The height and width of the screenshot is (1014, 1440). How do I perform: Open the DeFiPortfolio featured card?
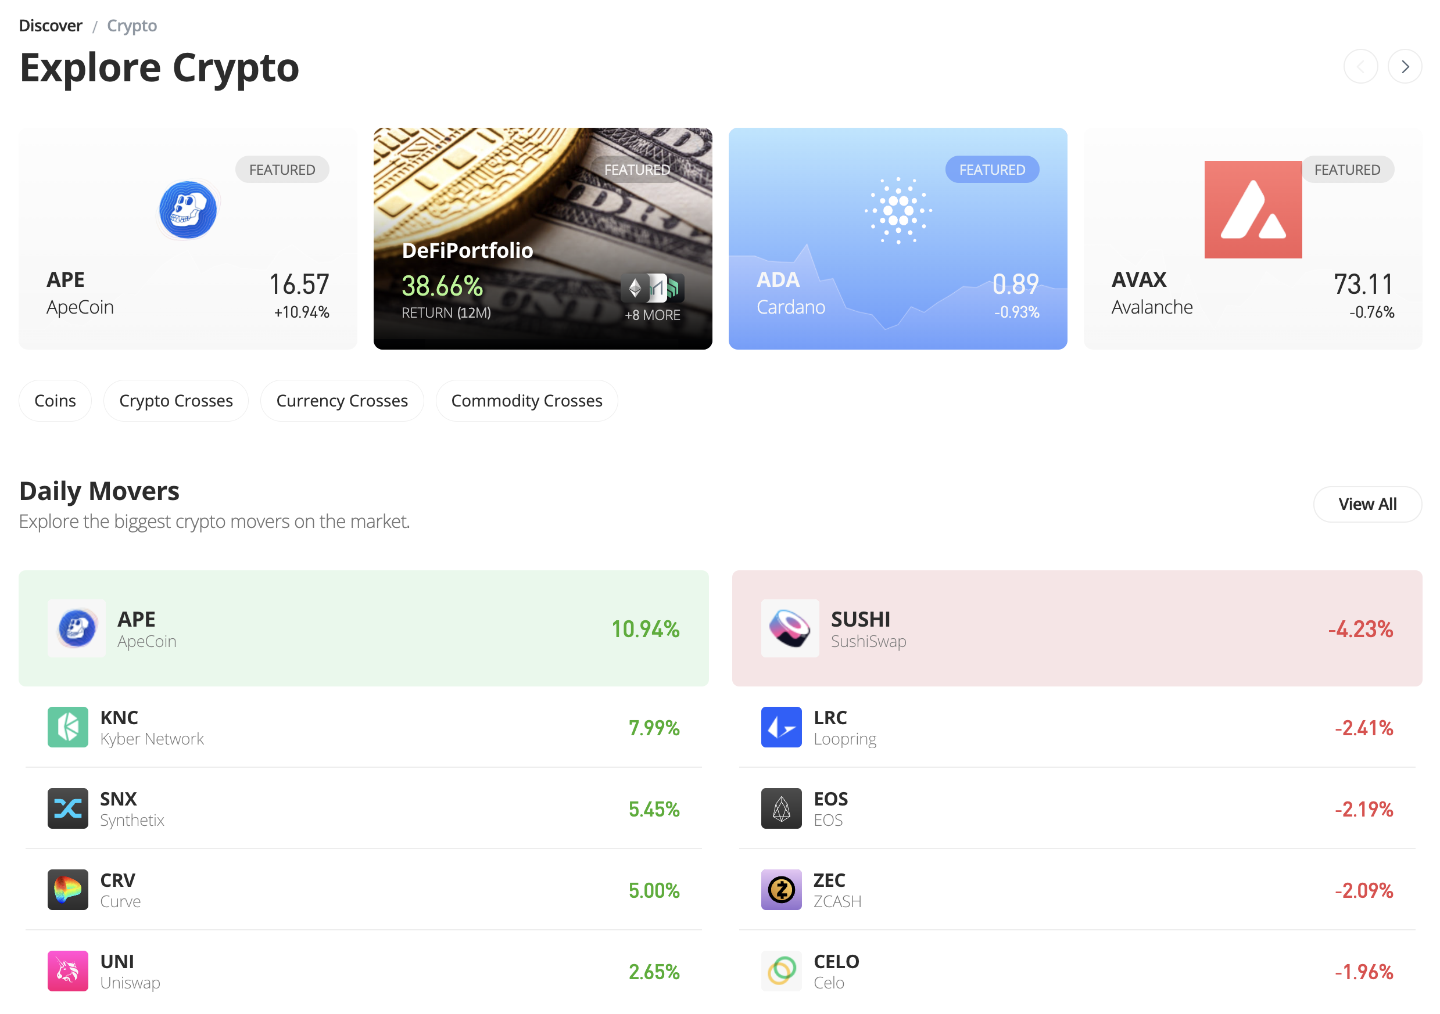click(543, 239)
